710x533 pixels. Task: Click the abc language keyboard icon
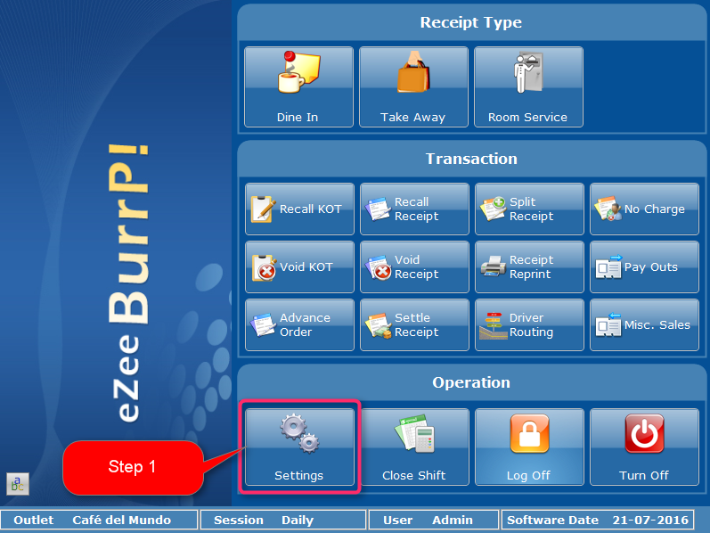pyautogui.click(x=18, y=484)
